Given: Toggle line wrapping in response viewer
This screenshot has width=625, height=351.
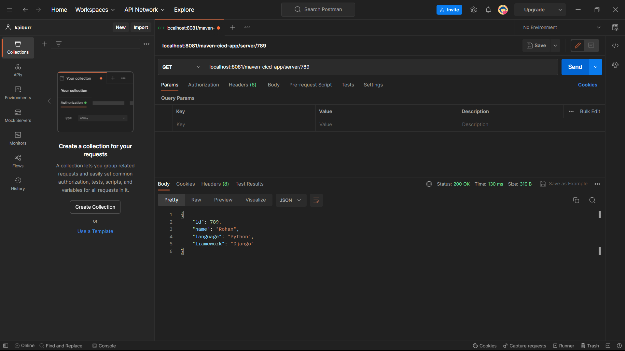Looking at the screenshot, I should tap(316, 200).
